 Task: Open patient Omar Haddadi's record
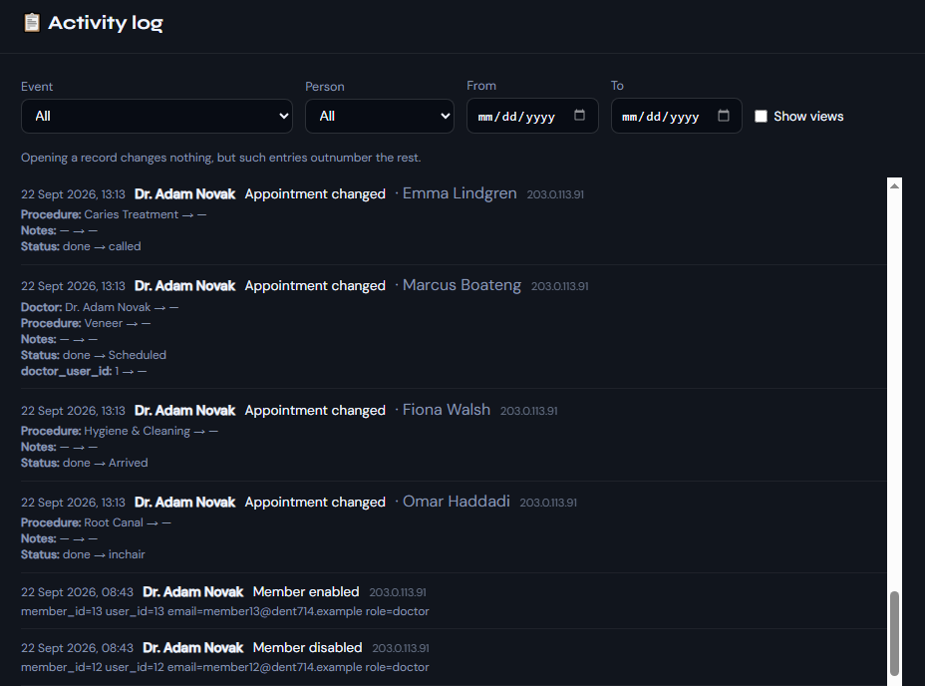tap(456, 502)
